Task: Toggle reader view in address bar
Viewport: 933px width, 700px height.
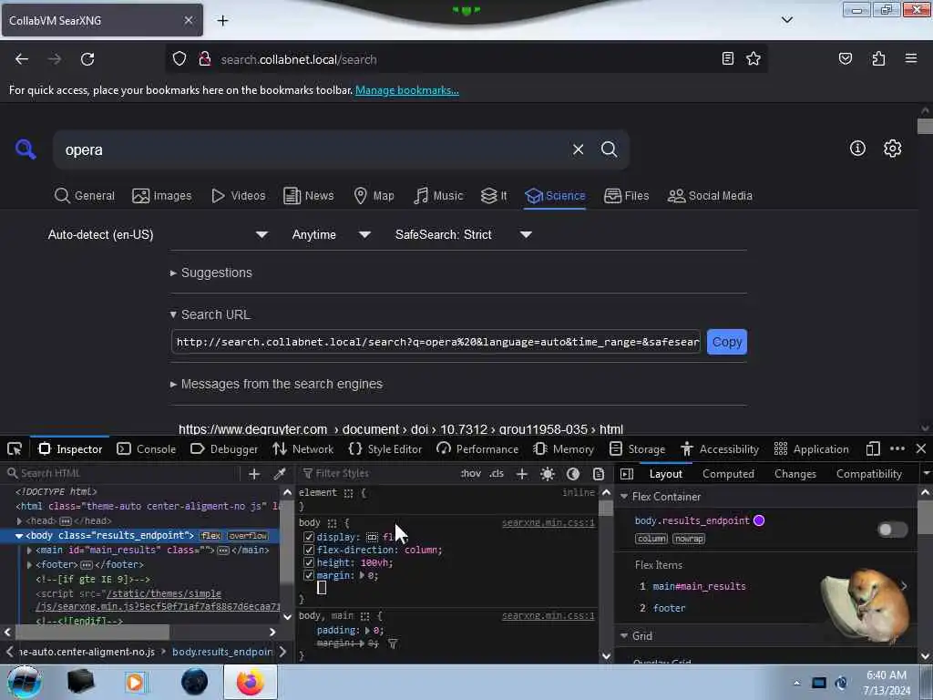Action: [727, 58]
